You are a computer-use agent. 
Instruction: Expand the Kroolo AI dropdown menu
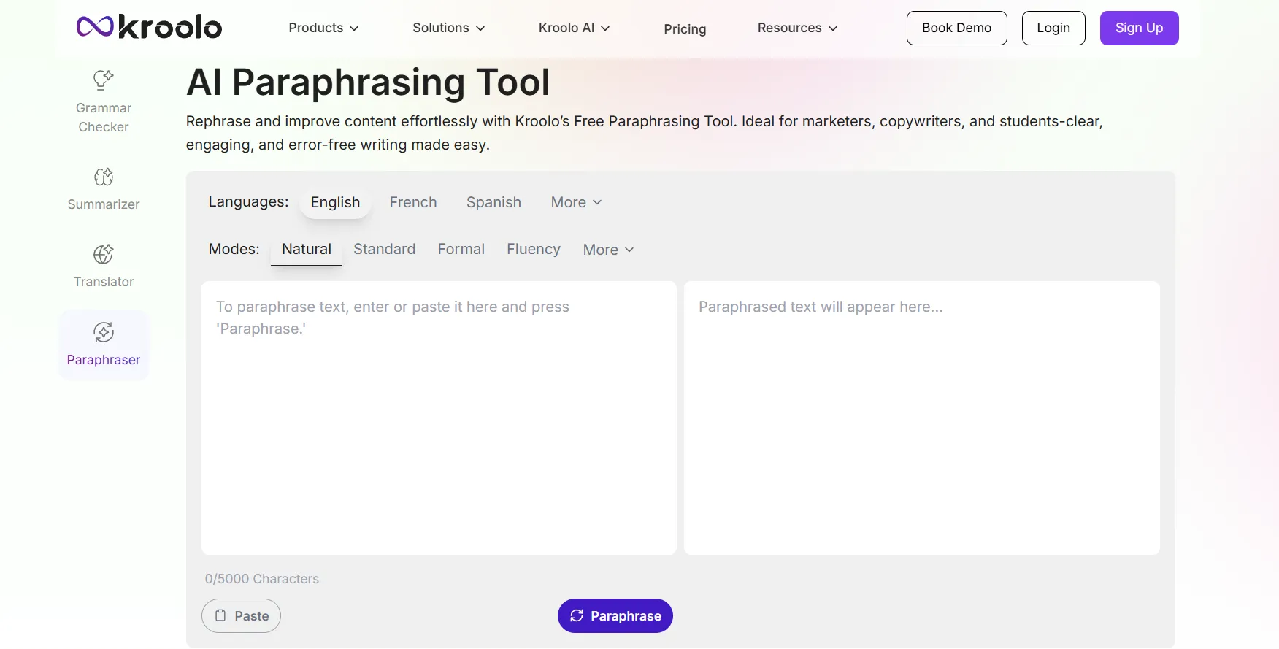575,28
